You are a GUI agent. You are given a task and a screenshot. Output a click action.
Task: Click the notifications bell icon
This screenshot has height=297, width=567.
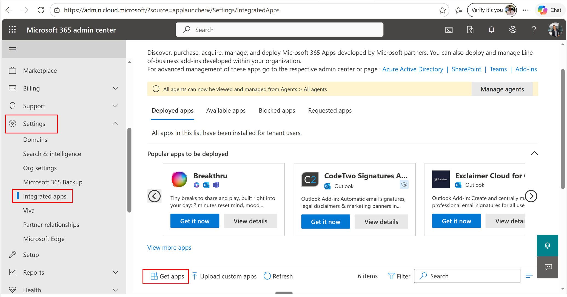(491, 30)
